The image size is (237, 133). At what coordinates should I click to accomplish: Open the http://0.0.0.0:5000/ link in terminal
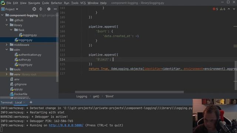click(x=66, y=125)
